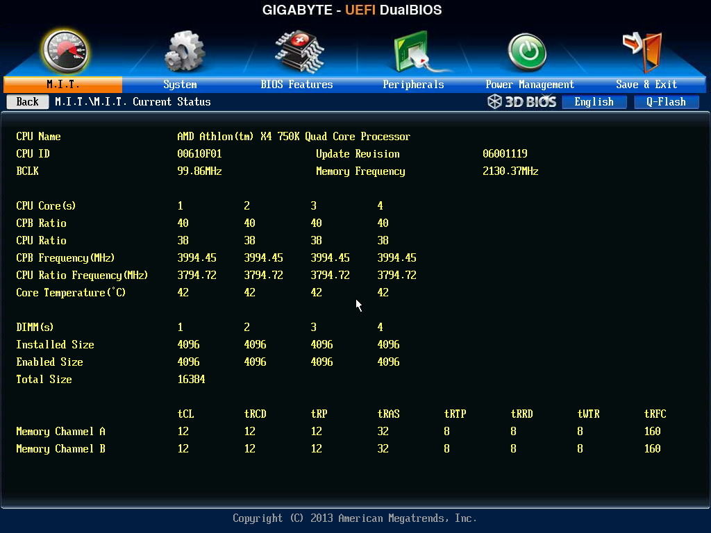Select the tCL column header
The height and width of the screenshot is (533, 711).
[x=186, y=414]
